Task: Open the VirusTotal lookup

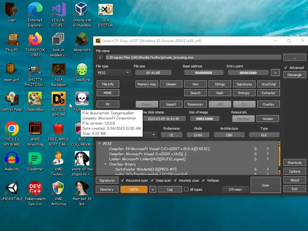Action: pos(269,84)
